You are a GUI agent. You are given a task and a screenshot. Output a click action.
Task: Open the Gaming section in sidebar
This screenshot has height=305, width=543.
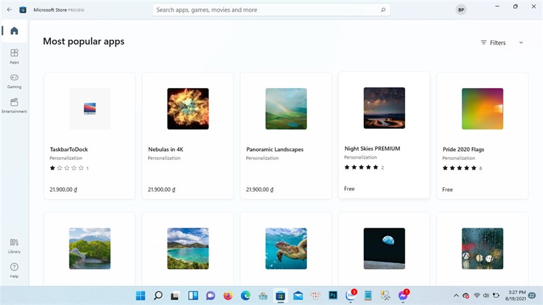[x=14, y=81]
